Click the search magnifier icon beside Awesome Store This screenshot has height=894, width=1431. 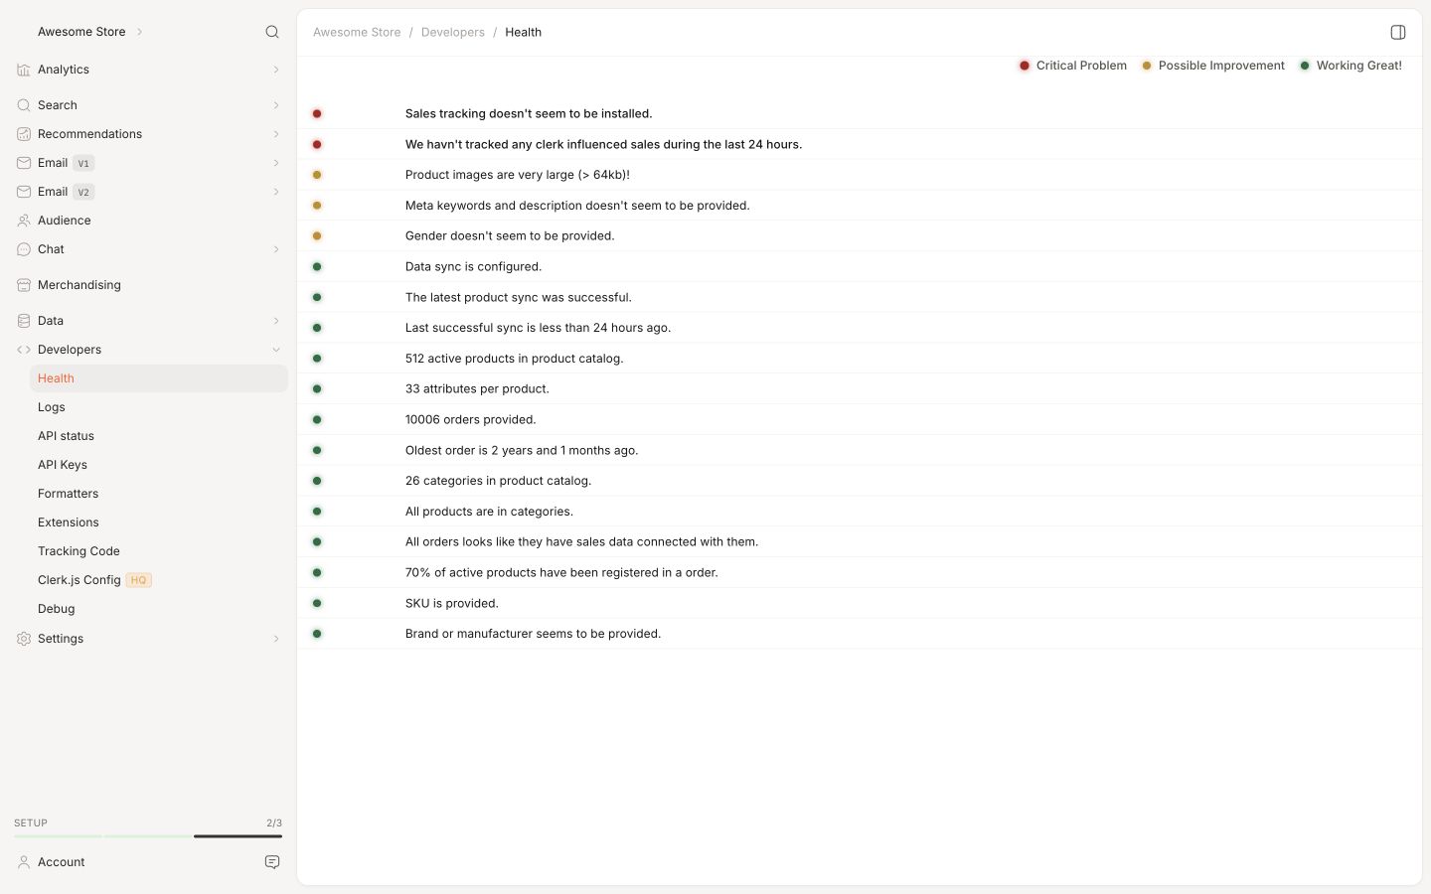[x=272, y=32]
